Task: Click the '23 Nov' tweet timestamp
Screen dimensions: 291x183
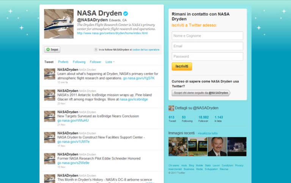Action: point(61,103)
